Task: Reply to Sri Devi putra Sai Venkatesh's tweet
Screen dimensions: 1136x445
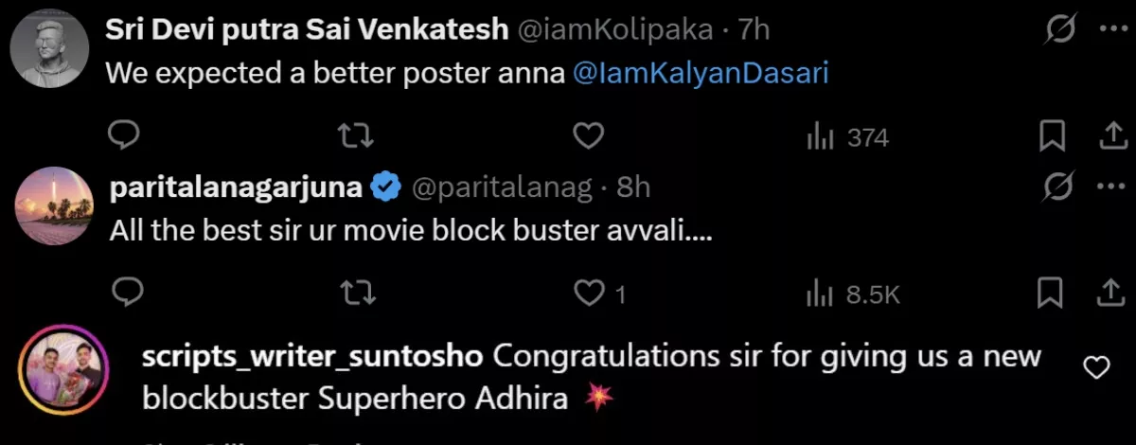Action: click(x=124, y=137)
